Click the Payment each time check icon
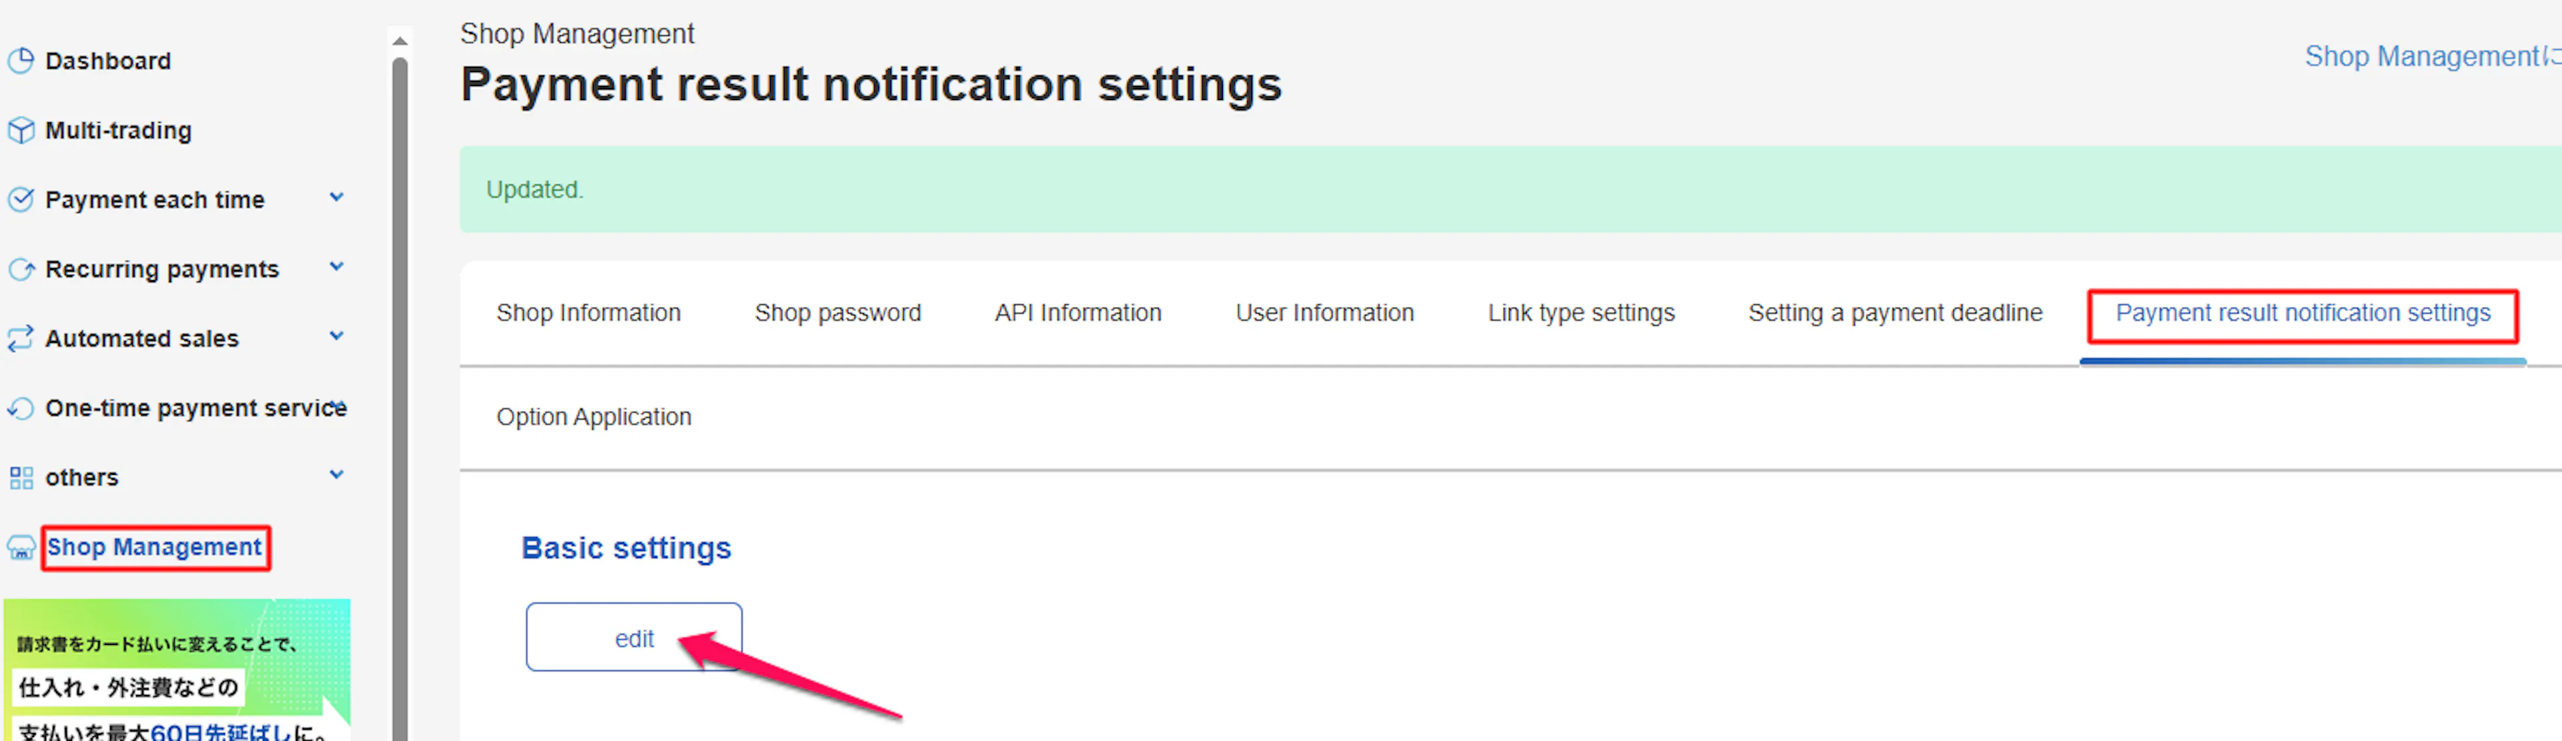2562x741 pixels. [21, 200]
